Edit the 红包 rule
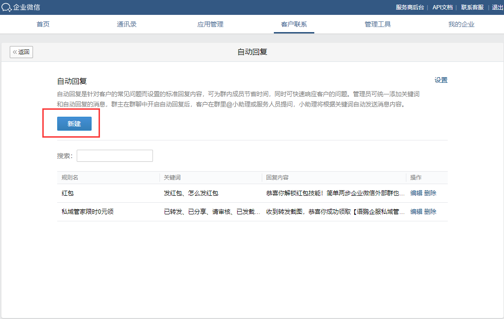 click(x=416, y=193)
